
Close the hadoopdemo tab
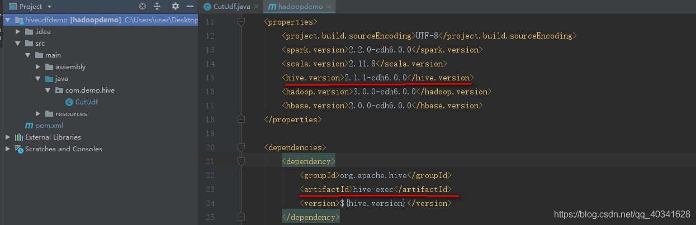[x=329, y=7]
